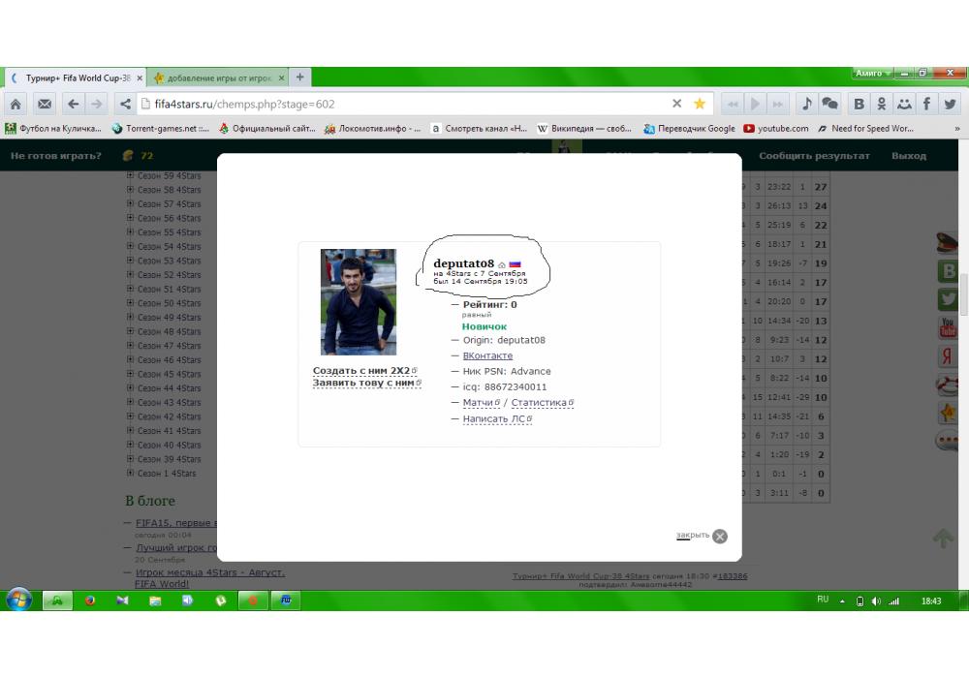
Task: Expand the Сезон 1 4Stars tree item
Action: coord(130,473)
